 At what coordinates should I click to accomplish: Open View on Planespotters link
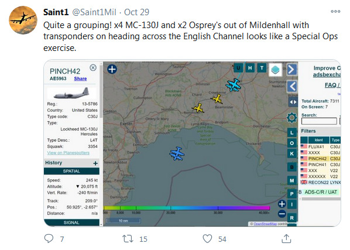click(68, 153)
